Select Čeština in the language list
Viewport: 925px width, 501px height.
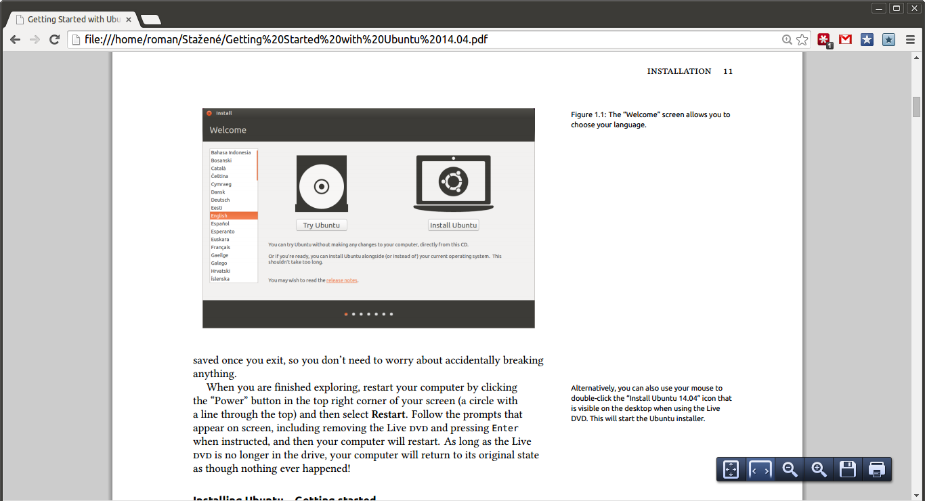tap(234, 176)
